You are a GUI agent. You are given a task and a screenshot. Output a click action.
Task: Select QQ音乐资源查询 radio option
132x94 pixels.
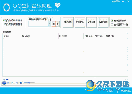(12, 24)
